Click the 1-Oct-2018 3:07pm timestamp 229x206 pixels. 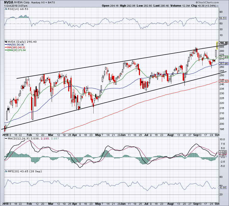pos(16,6)
